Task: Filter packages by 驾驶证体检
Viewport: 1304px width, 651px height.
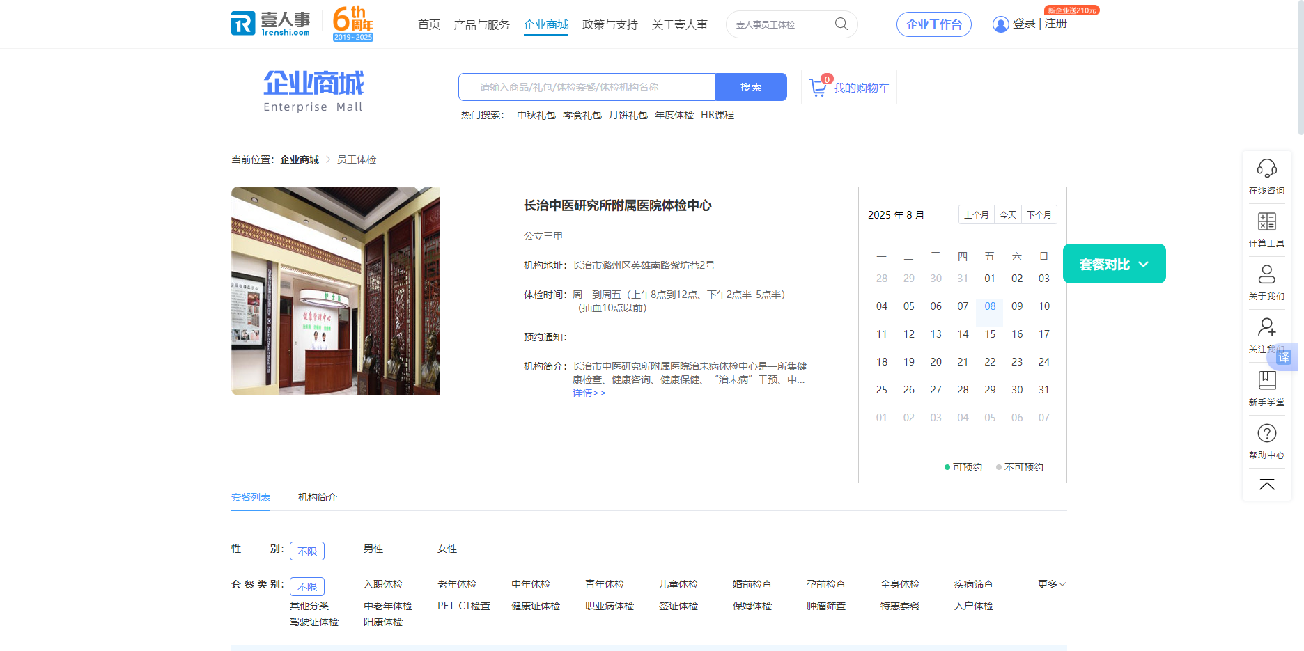Action: (x=314, y=622)
